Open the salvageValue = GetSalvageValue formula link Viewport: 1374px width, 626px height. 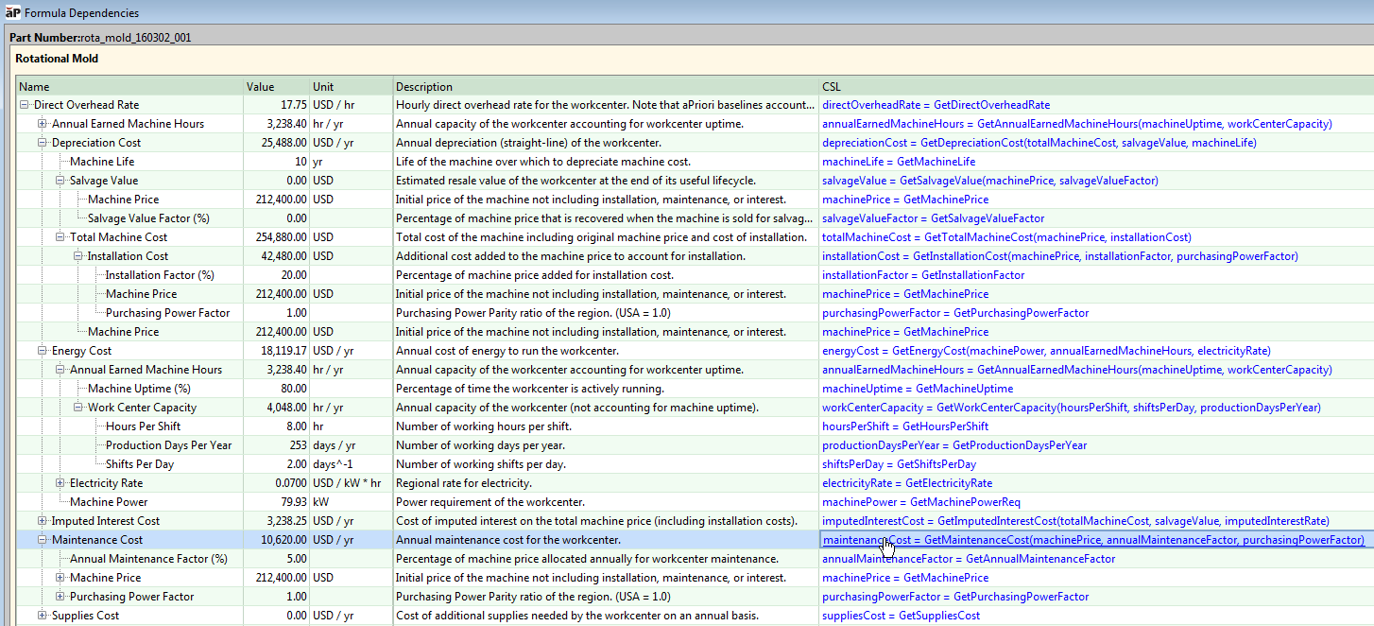pyautogui.click(x=989, y=181)
